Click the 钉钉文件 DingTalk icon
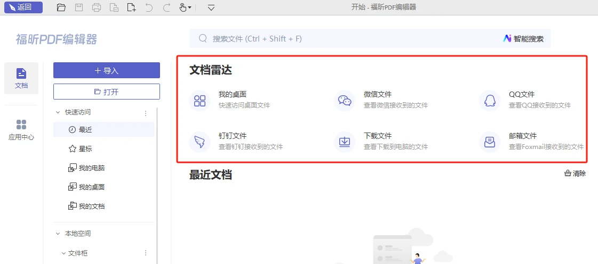This screenshot has width=598, height=264. [x=200, y=142]
